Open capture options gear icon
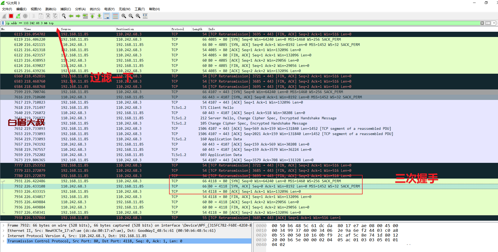The width and height of the screenshot is (498, 252). click(25, 16)
